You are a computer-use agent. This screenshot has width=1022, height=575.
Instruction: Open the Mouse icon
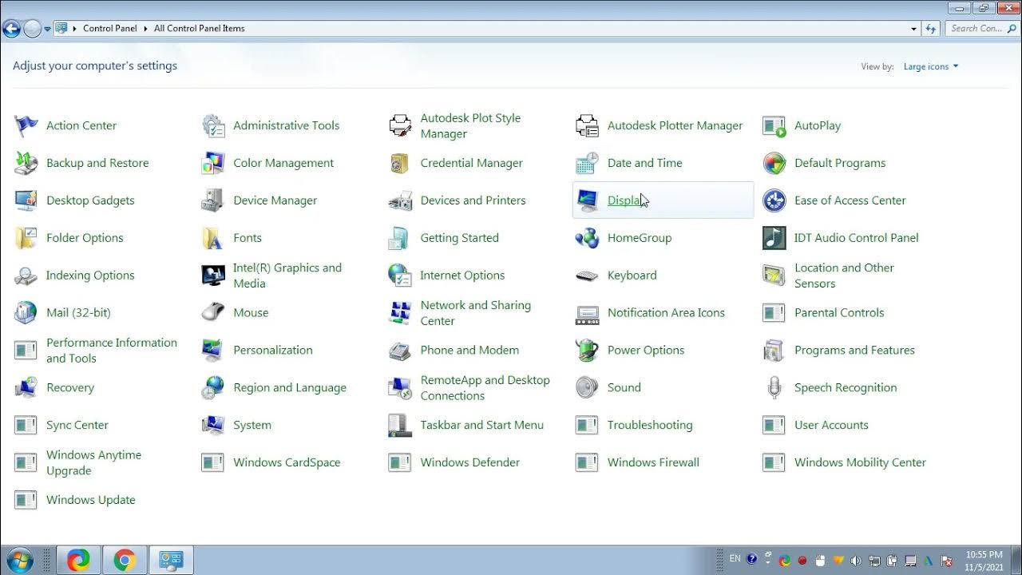[x=213, y=313]
